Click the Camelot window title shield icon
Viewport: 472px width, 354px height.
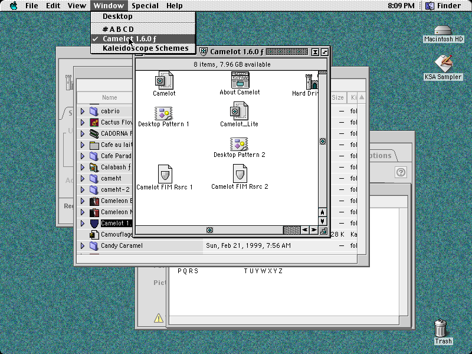point(204,52)
